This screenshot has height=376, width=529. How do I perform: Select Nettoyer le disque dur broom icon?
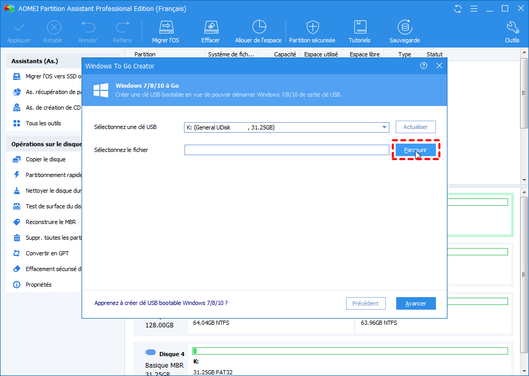click(17, 191)
